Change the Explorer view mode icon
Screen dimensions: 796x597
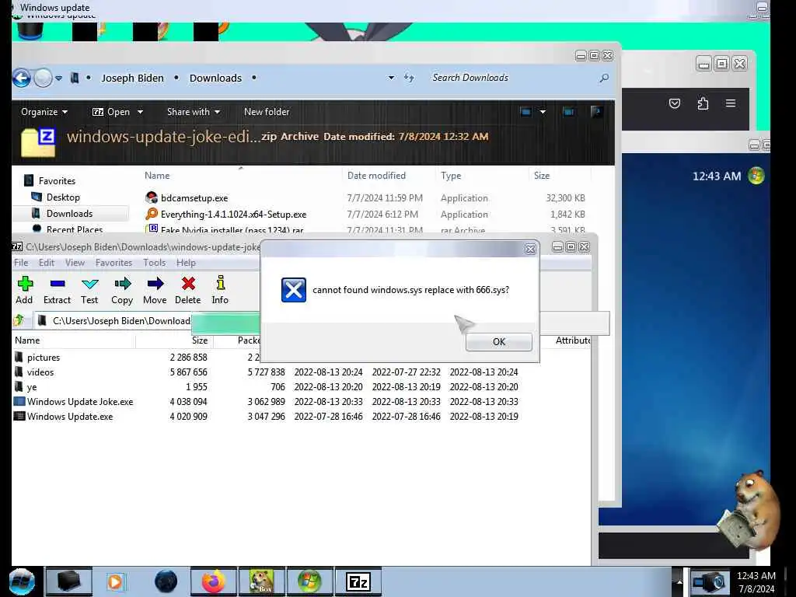[x=525, y=112]
